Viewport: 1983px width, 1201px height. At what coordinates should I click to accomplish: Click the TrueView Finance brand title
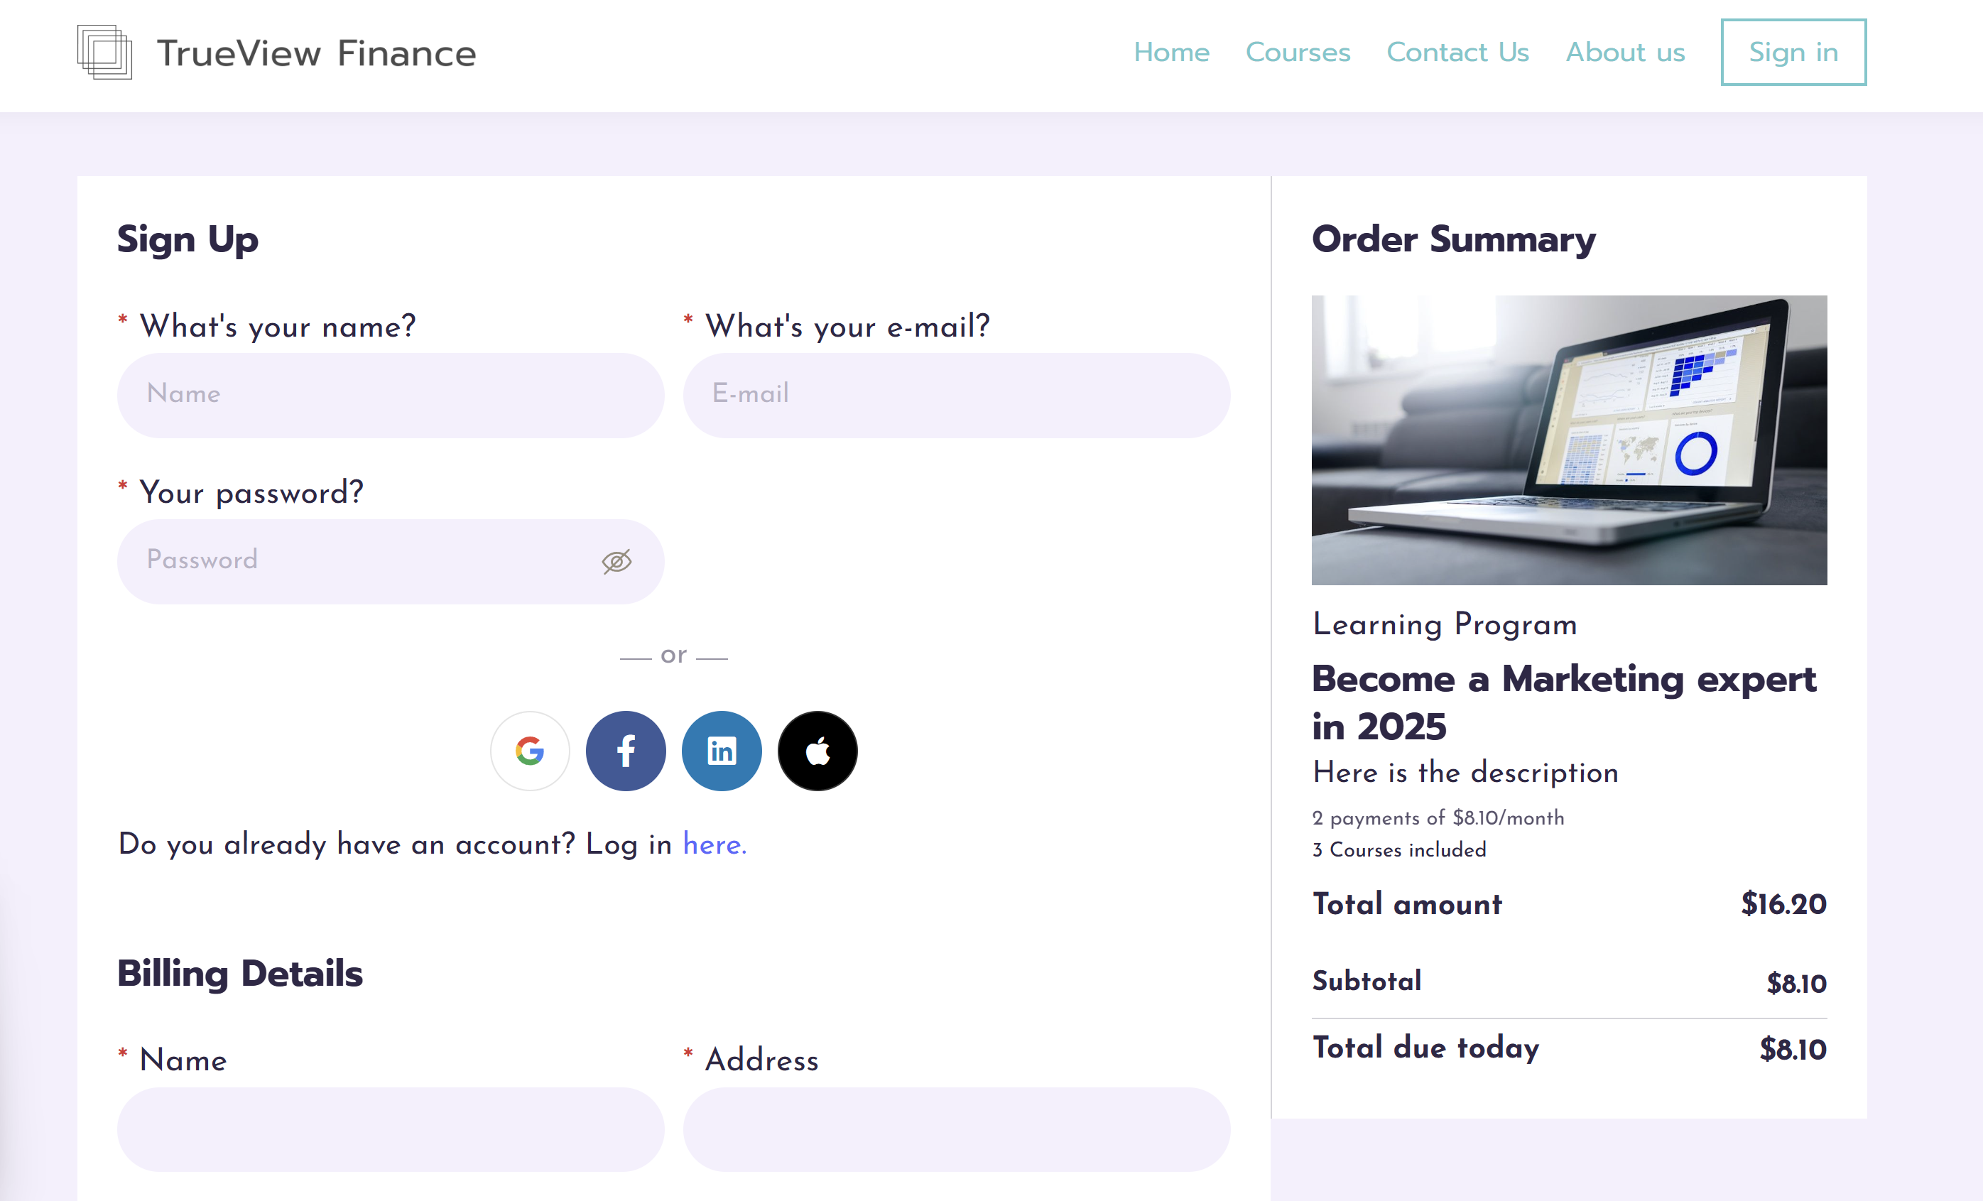tap(316, 54)
